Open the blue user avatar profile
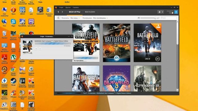The height and width of the screenshot is (111, 198). point(176,12)
